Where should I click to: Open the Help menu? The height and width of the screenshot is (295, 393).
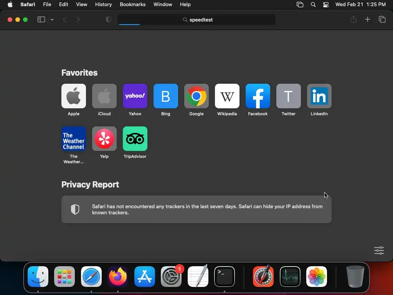[185, 5]
